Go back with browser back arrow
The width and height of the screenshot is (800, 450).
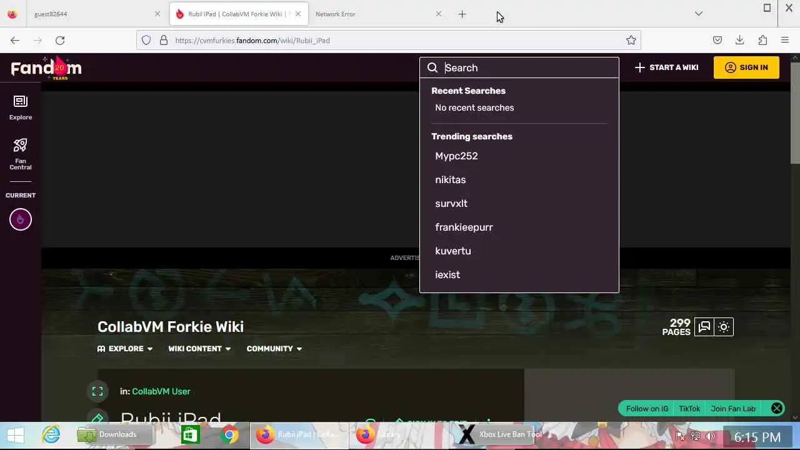point(15,40)
